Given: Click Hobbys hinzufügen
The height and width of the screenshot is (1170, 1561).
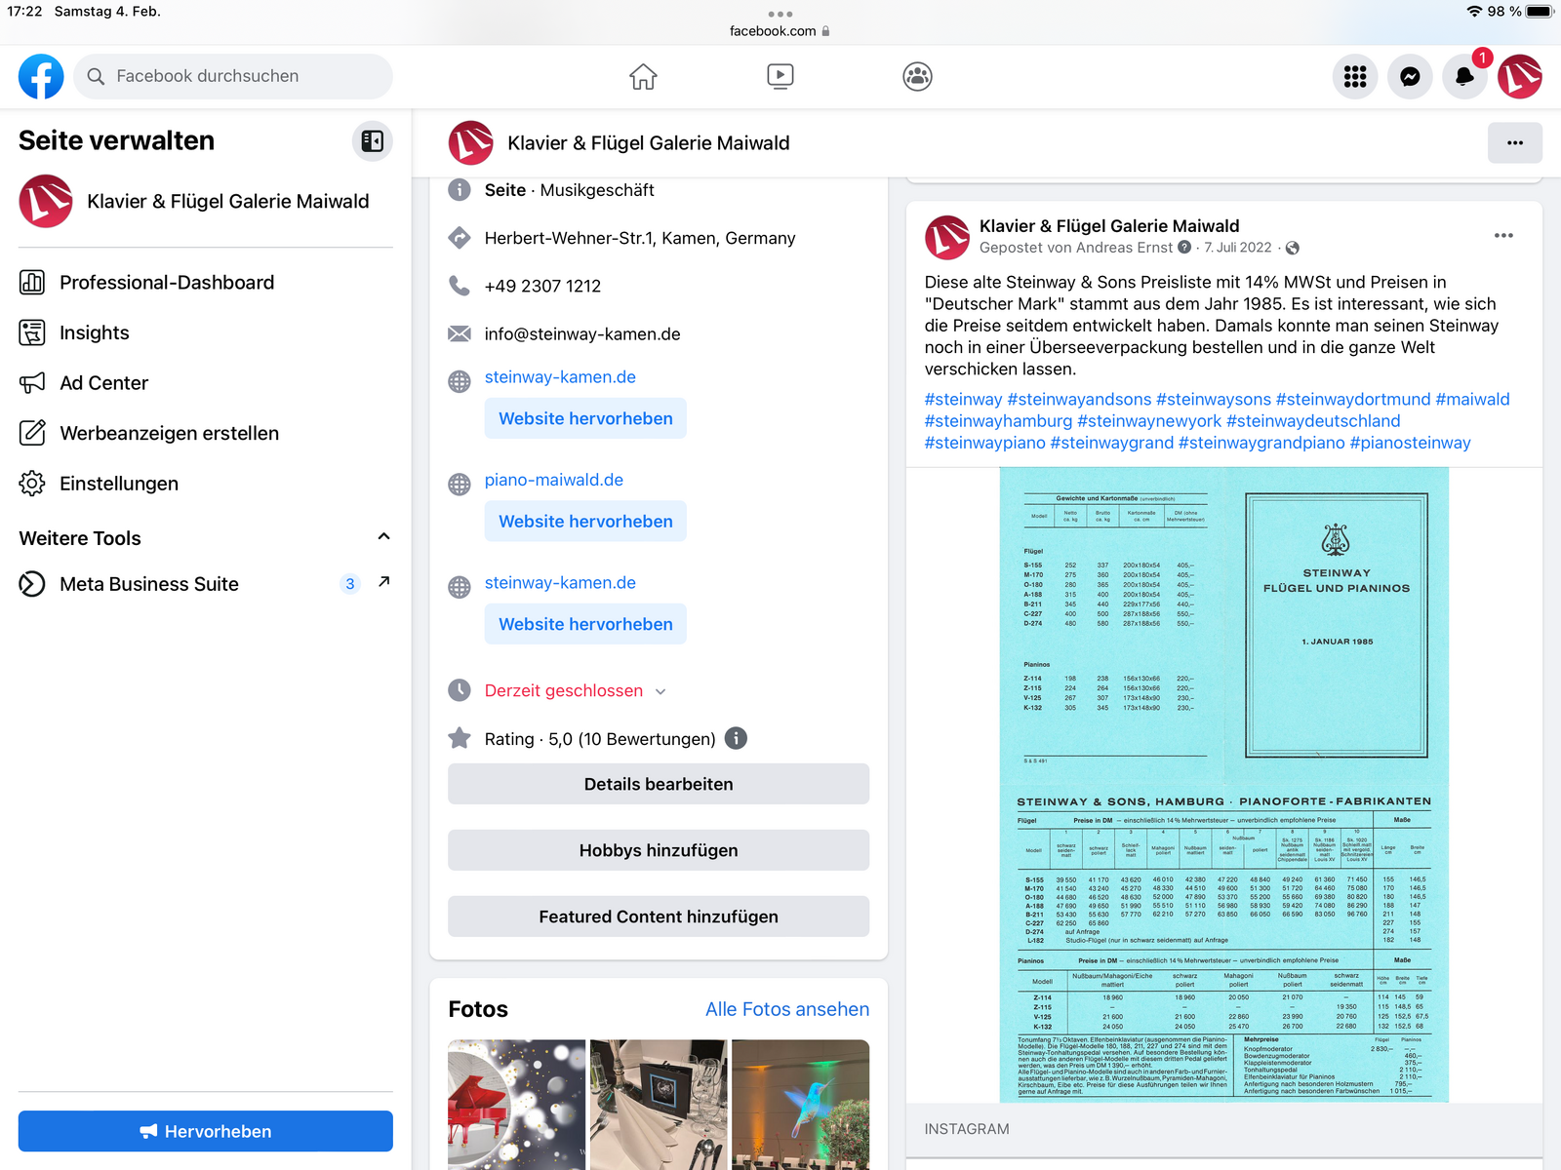Looking at the screenshot, I should click(659, 850).
